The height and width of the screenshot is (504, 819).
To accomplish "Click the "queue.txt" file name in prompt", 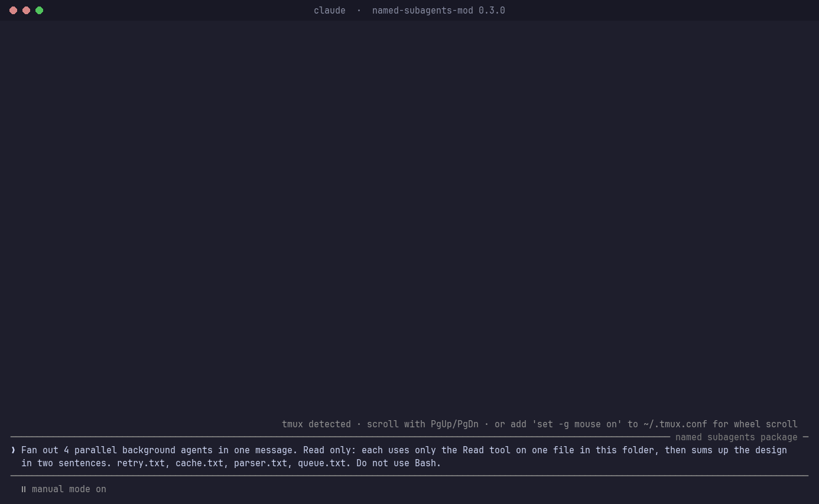I will click(x=321, y=463).
